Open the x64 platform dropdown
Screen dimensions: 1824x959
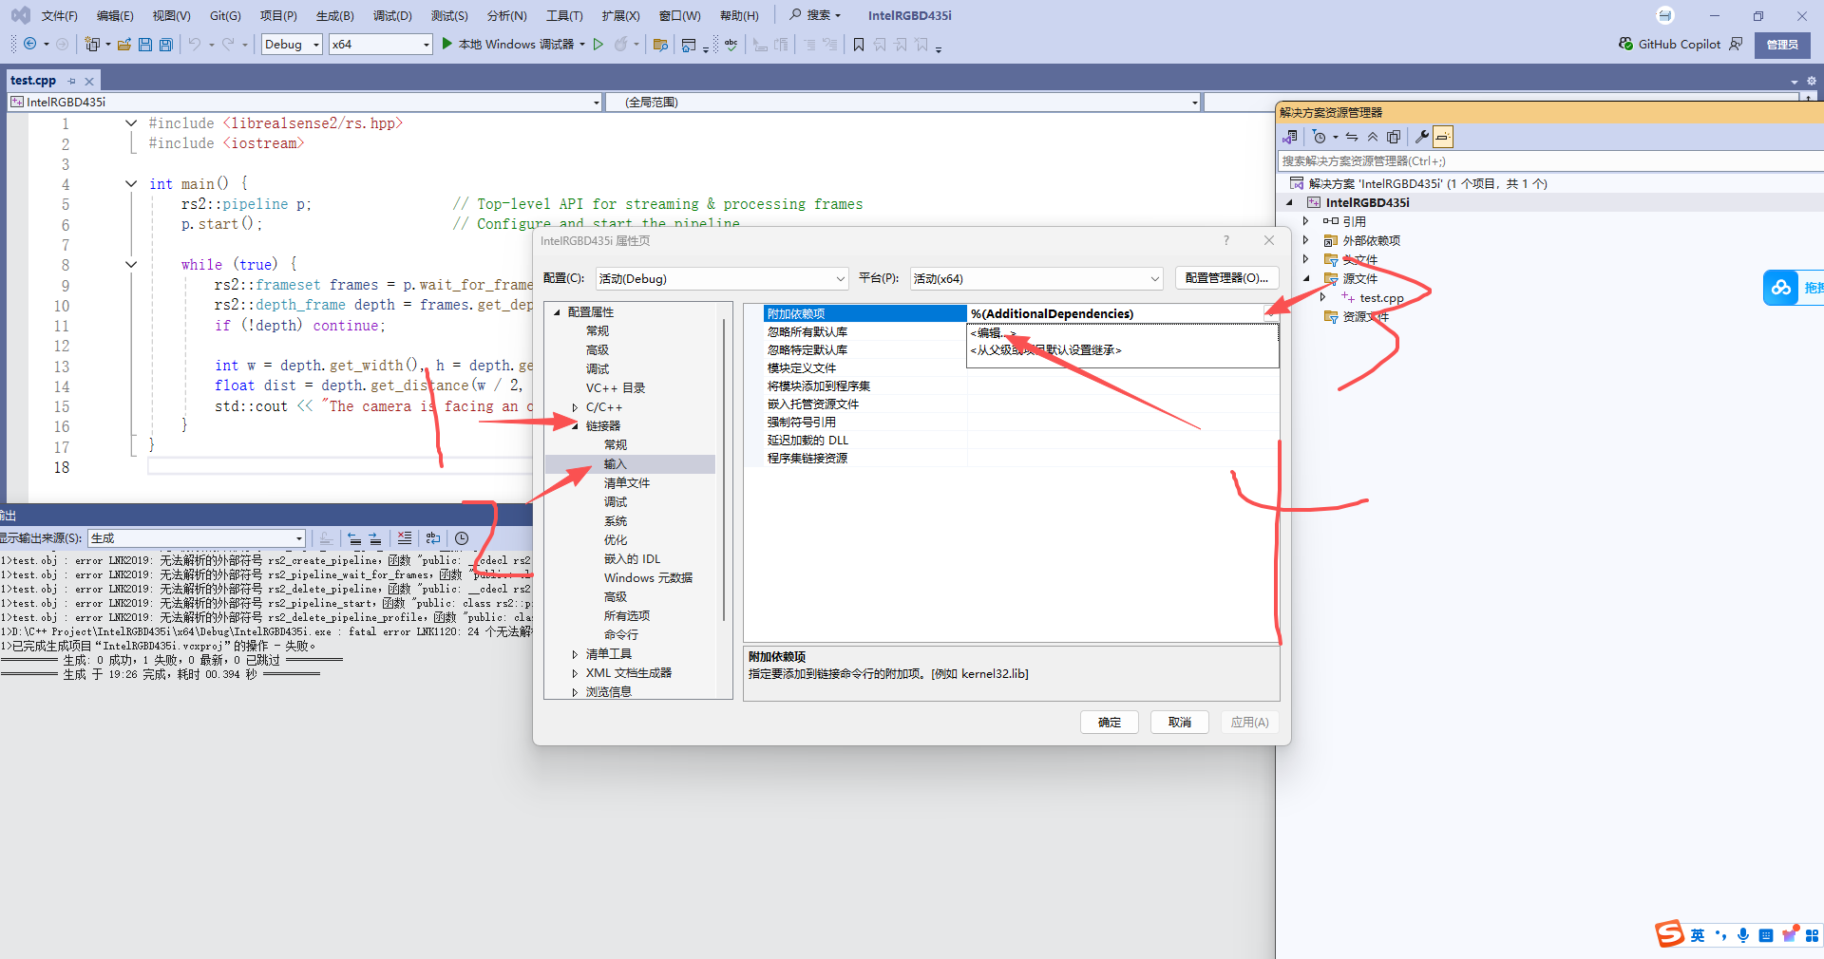[381, 44]
